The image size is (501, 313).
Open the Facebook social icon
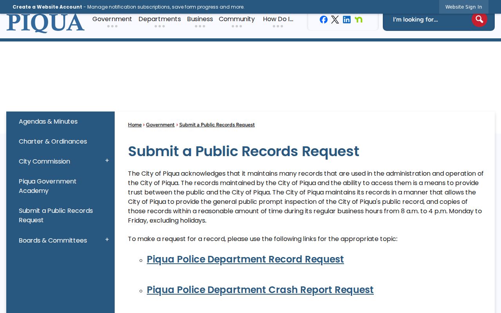click(323, 20)
